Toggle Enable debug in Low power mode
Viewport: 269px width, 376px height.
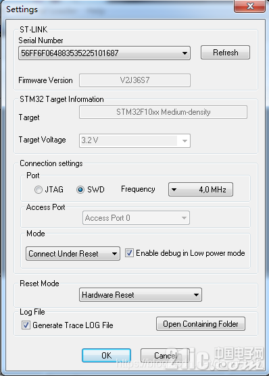129,253
